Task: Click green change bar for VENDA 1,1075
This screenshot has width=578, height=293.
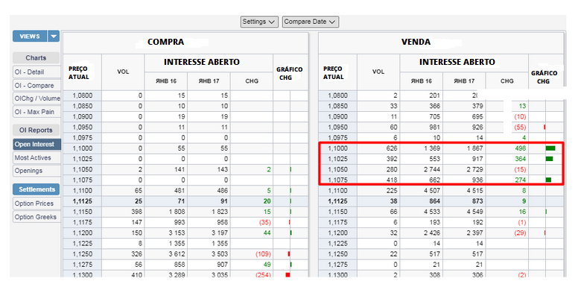Action: coord(548,180)
